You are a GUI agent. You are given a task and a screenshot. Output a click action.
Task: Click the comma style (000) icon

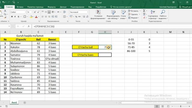click(79, 17)
